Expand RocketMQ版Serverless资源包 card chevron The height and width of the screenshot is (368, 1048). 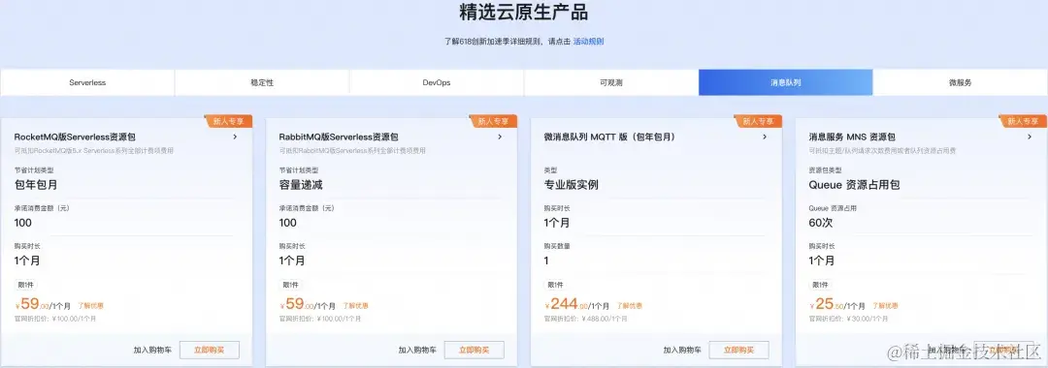[x=235, y=137]
